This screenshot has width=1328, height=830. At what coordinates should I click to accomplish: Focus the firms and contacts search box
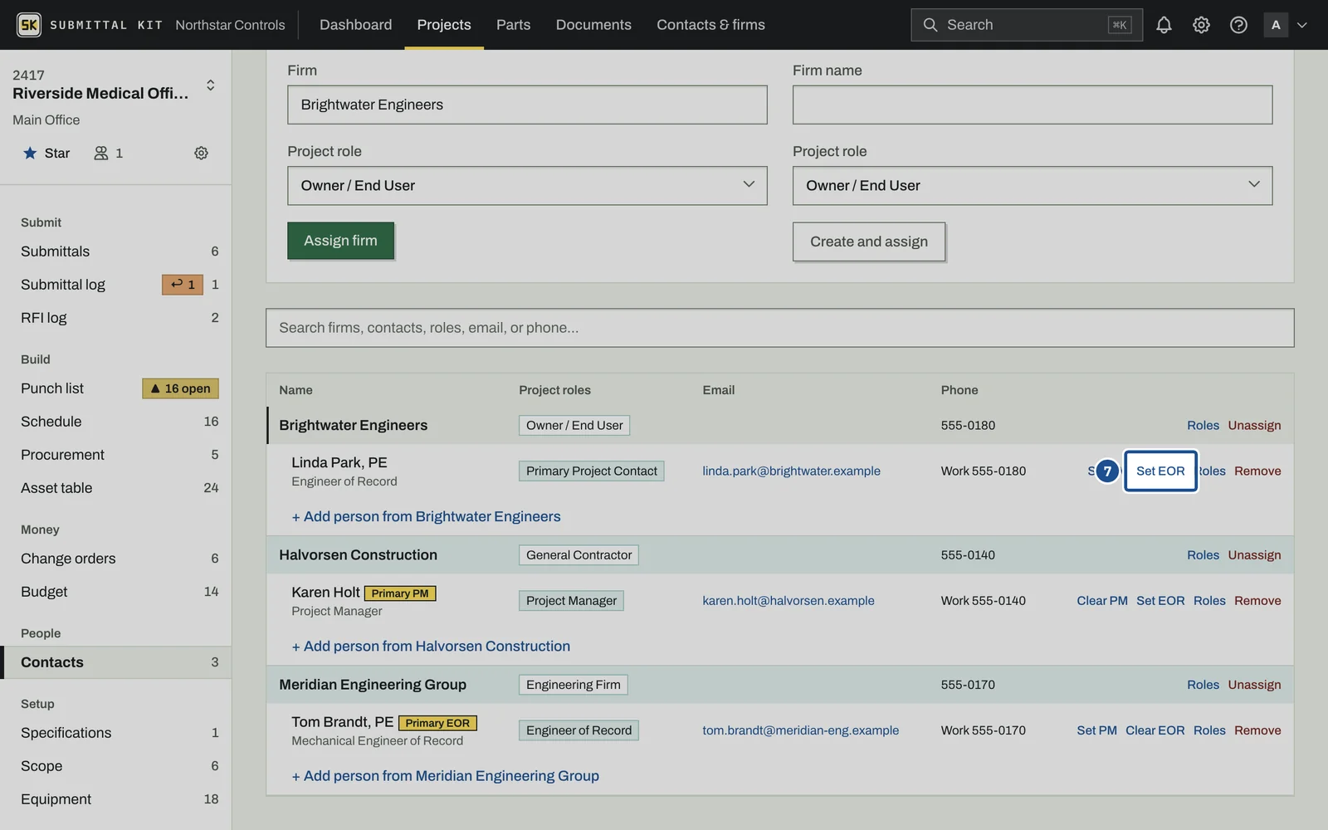click(x=779, y=328)
